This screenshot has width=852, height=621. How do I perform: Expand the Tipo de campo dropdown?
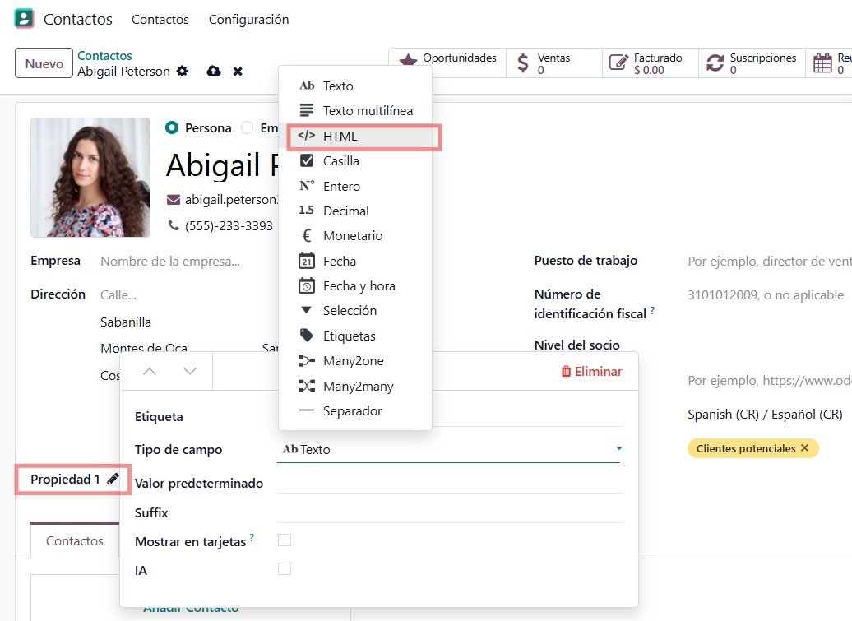[448, 449]
